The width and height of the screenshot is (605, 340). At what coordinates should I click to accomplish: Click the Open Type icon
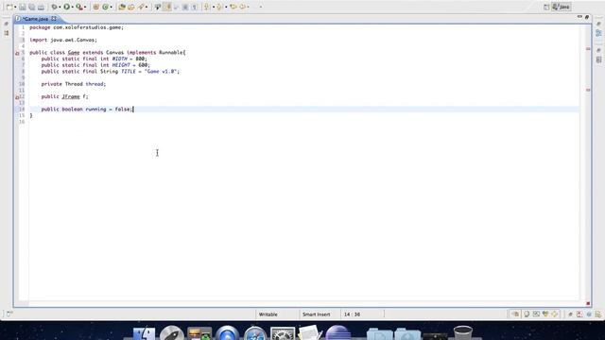[122, 7]
